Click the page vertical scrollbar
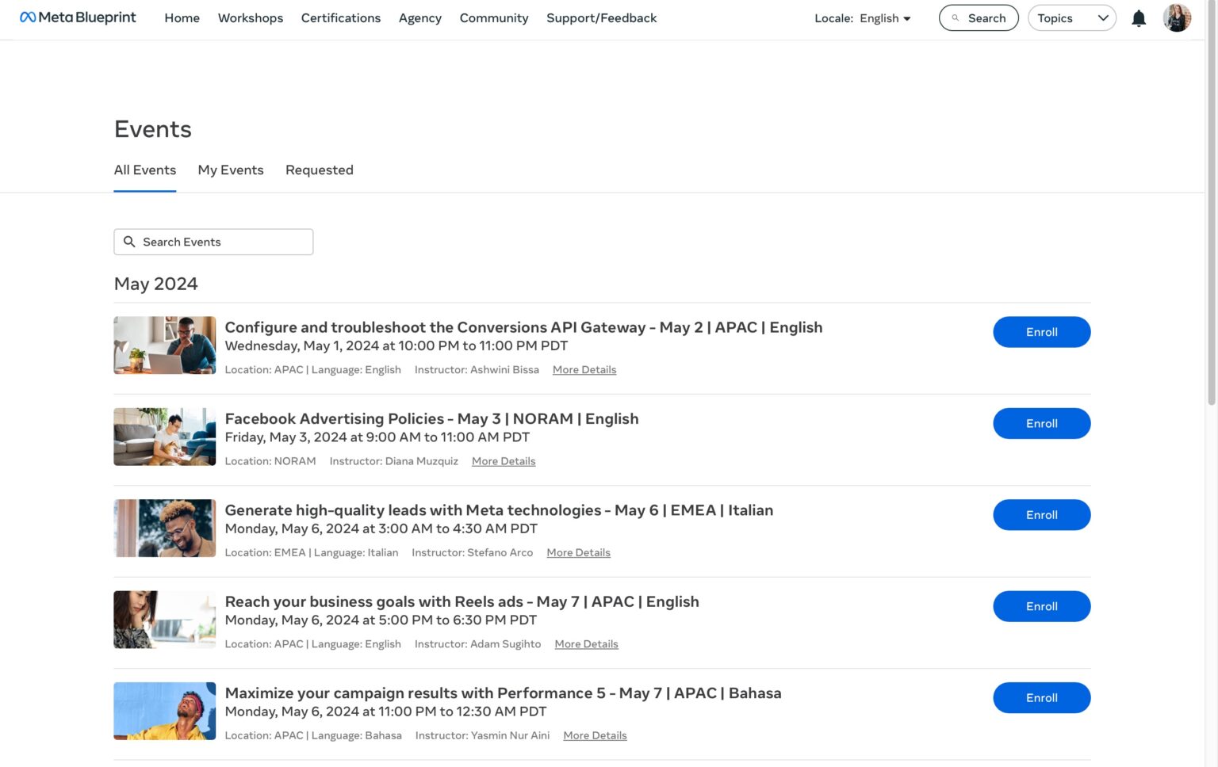The height and width of the screenshot is (767, 1218). click(1211, 238)
